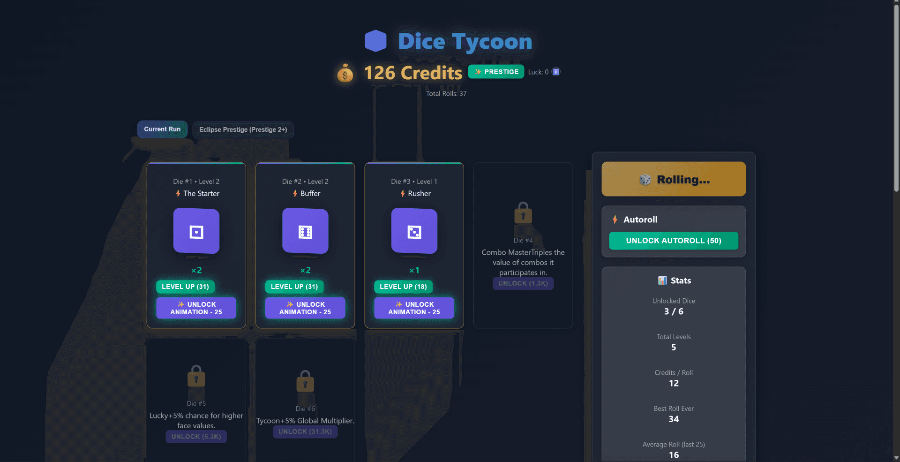Click the Stats chart icon

(x=662, y=280)
